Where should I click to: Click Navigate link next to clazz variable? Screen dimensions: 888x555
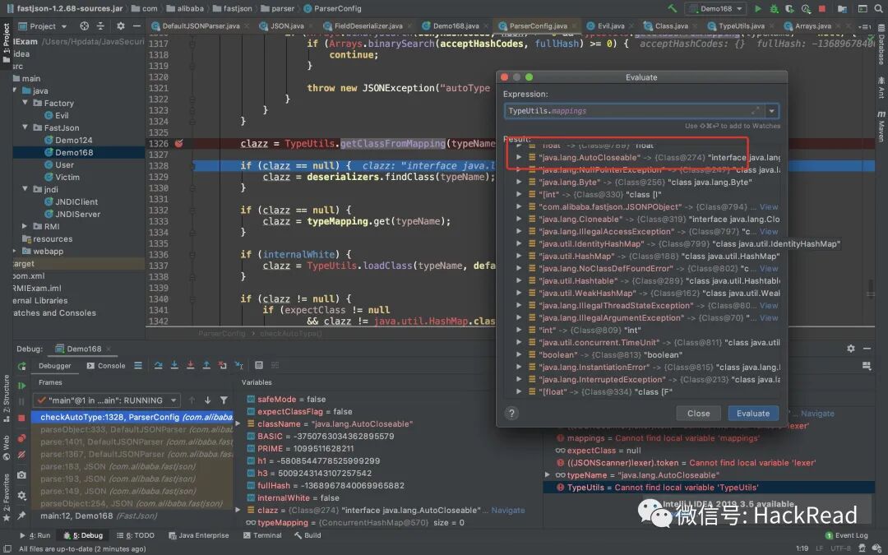pyautogui.click(x=508, y=511)
